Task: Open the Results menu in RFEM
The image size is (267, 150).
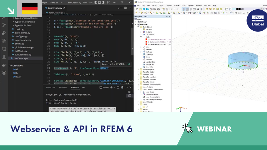Action: click(177, 6)
